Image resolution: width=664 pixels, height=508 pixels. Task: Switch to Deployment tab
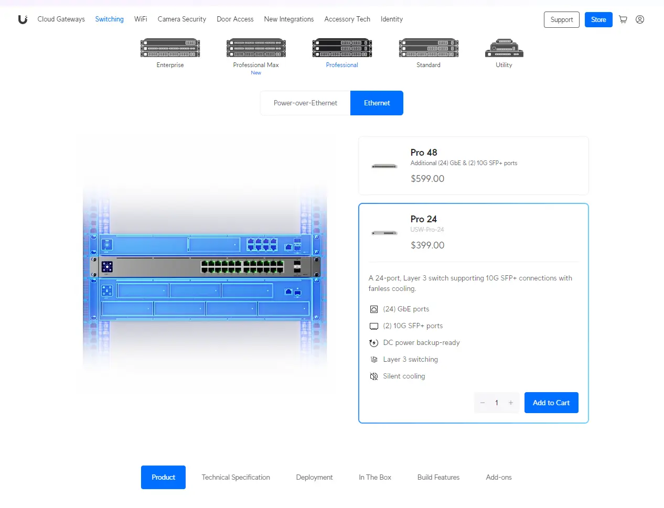(x=314, y=477)
